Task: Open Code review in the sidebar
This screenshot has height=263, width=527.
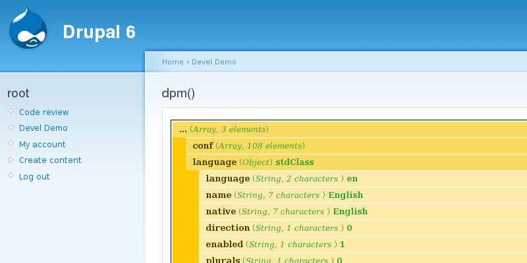Action: [x=43, y=112]
